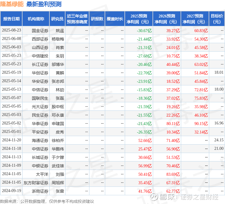Select 民生证券 institution cell
The height and width of the screenshot is (204, 225).
tap(40, 115)
